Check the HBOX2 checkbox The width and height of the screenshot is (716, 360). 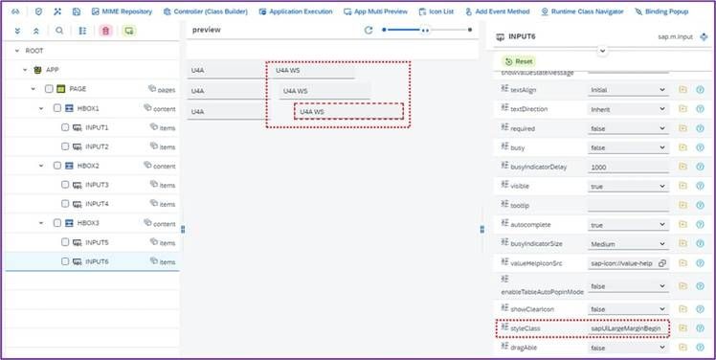57,166
